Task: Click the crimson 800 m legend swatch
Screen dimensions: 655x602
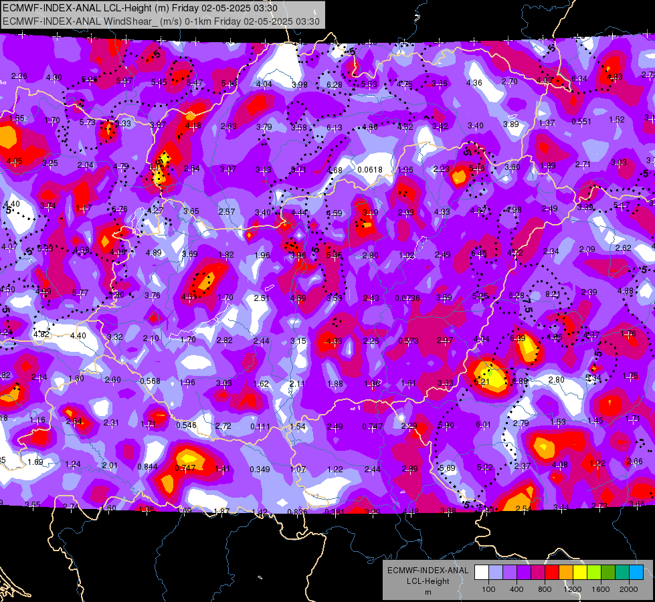Action: 538,573
